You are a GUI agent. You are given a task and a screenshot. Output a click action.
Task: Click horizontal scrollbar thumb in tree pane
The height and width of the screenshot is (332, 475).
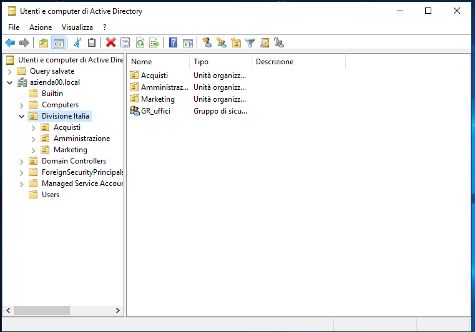(42, 310)
